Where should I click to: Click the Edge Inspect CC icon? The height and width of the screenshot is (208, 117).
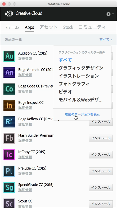[x=9, y=105]
